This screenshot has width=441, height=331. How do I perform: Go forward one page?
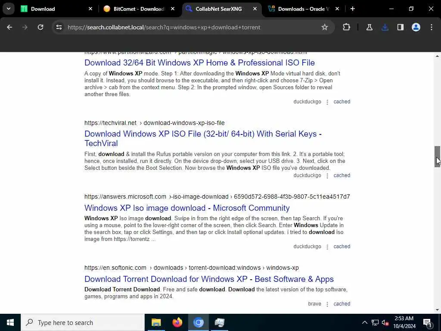pyautogui.click(x=25, y=27)
